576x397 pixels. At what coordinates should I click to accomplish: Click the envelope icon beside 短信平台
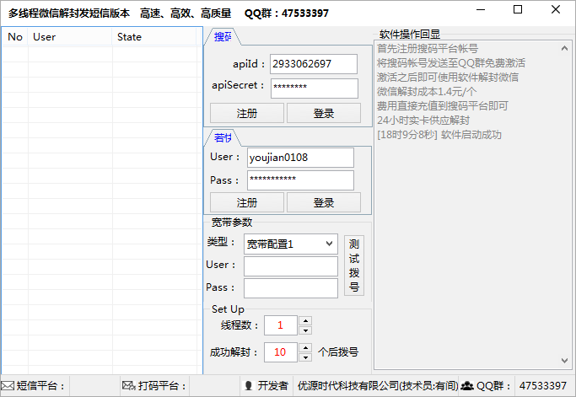point(8,385)
